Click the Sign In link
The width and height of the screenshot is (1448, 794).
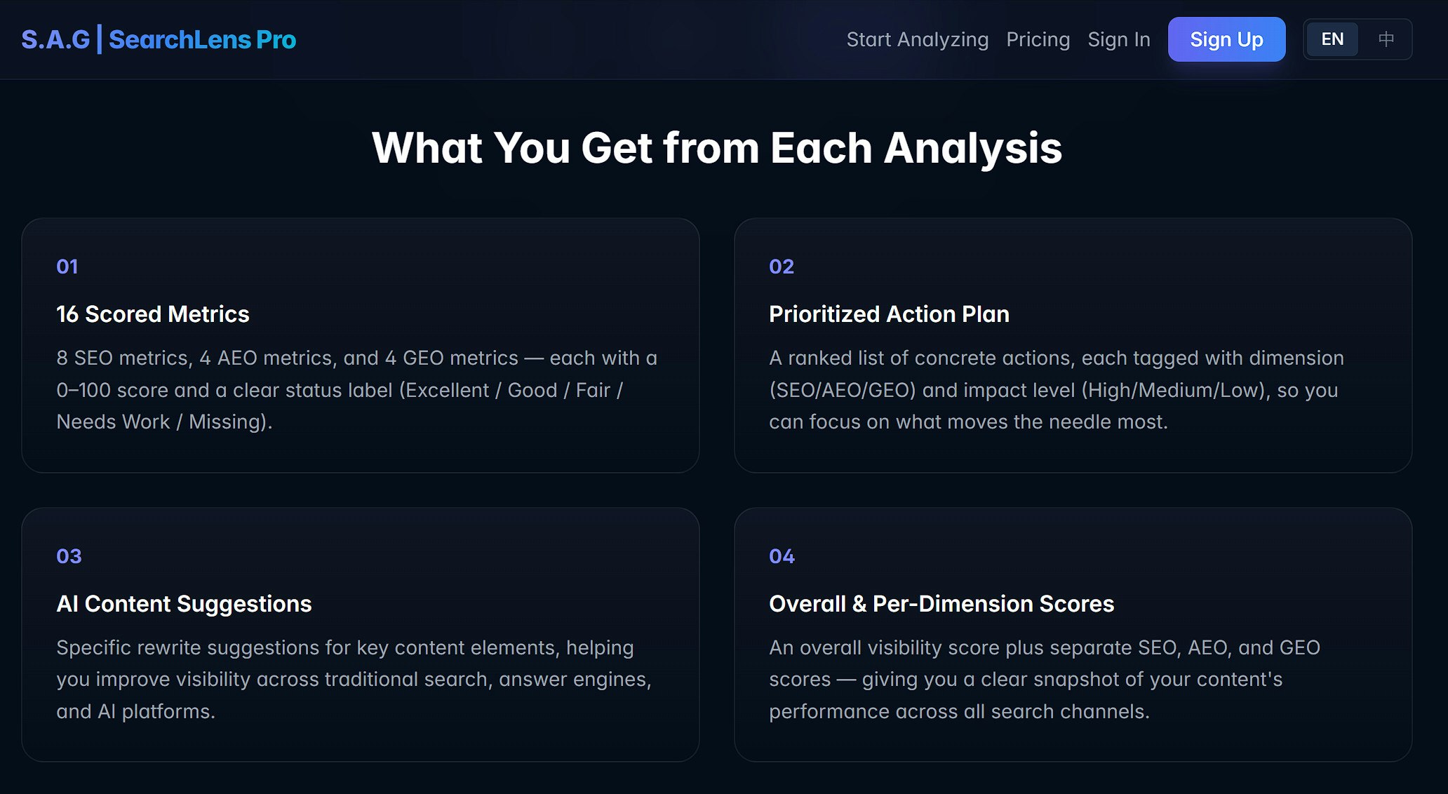click(x=1119, y=40)
